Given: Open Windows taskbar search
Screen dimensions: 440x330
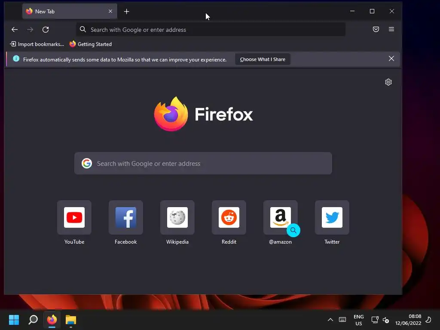Looking at the screenshot, I should click(33, 320).
